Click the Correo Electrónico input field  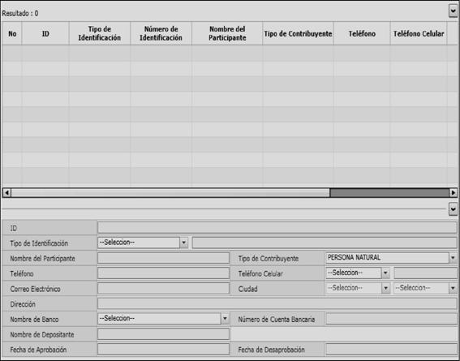coord(163,289)
